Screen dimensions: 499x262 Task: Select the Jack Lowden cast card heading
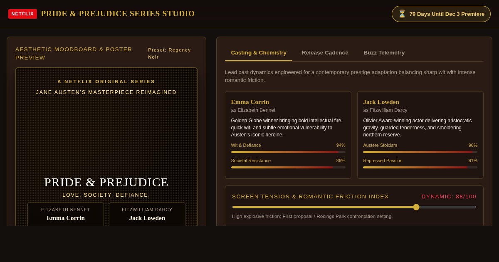pos(381,102)
